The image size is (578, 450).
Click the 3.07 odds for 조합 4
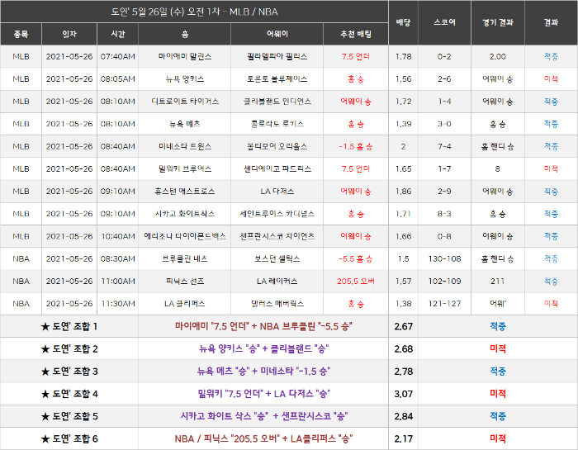(x=403, y=394)
